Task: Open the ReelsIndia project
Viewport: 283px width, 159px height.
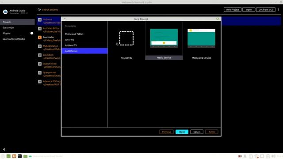Action: (x=49, y=39)
